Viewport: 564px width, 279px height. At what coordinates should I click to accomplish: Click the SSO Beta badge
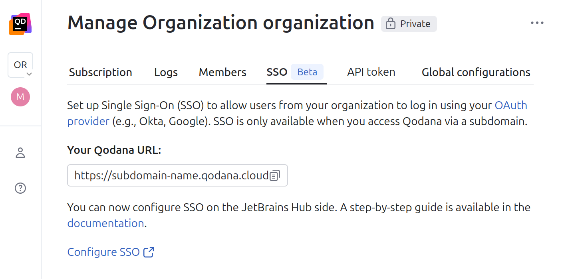[x=307, y=72]
